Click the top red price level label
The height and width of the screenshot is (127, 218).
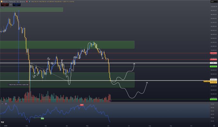(x=214, y=53)
